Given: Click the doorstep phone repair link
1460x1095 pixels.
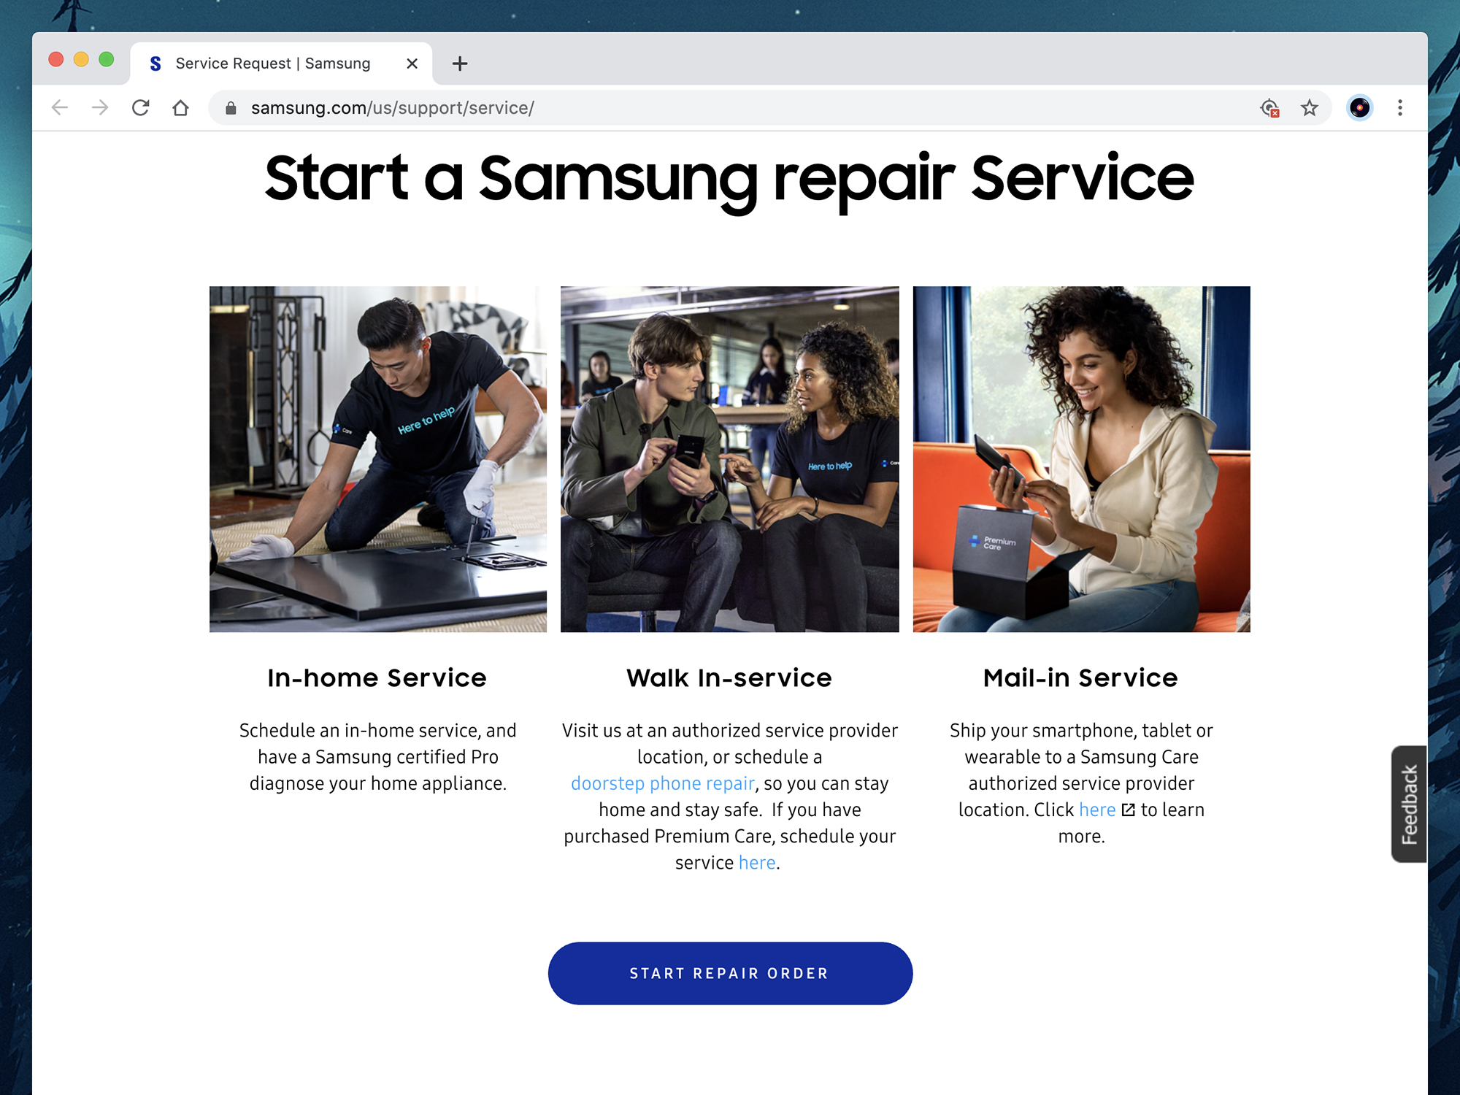Looking at the screenshot, I should pyautogui.click(x=661, y=782).
